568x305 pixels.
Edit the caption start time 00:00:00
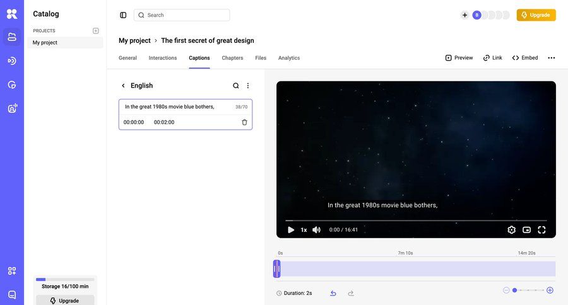(x=134, y=122)
